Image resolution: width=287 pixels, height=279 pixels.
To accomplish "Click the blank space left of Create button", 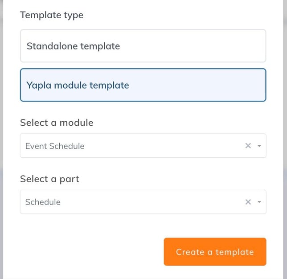I will coord(89,252).
